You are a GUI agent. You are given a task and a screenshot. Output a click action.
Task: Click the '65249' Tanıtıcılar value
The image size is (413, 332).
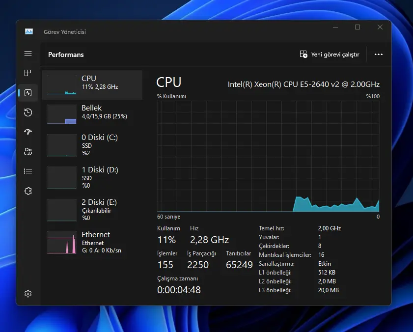(x=239, y=265)
